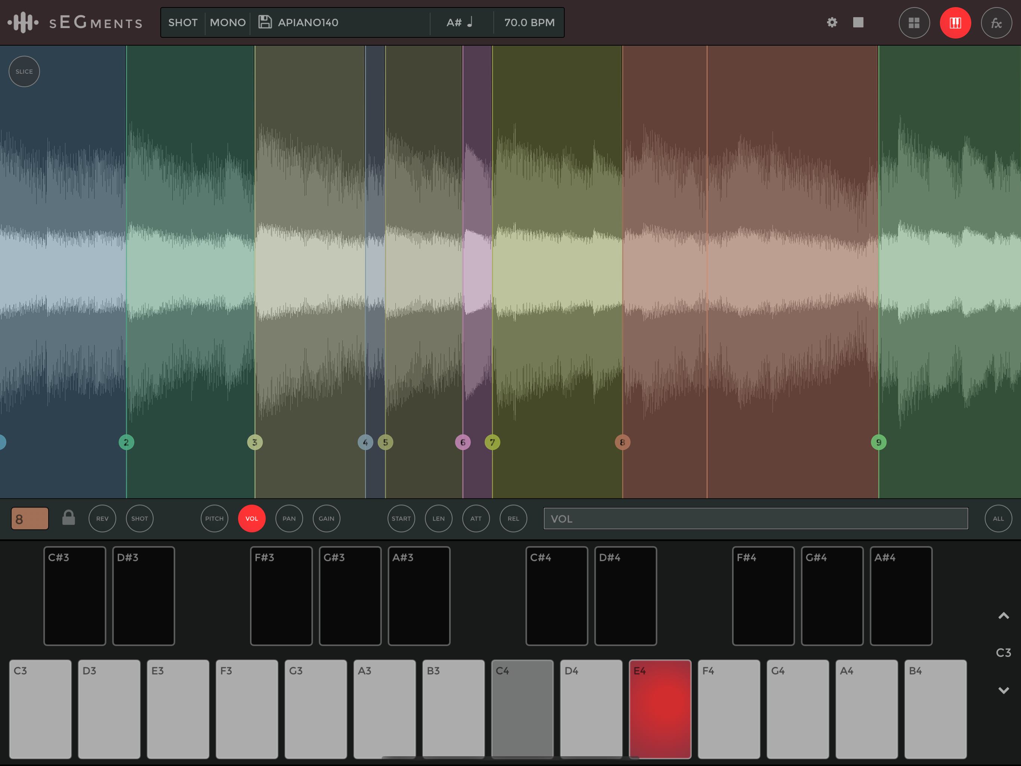Open the fx effects panel
Screen dimensions: 1021x766
pyautogui.click(x=996, y=23)
